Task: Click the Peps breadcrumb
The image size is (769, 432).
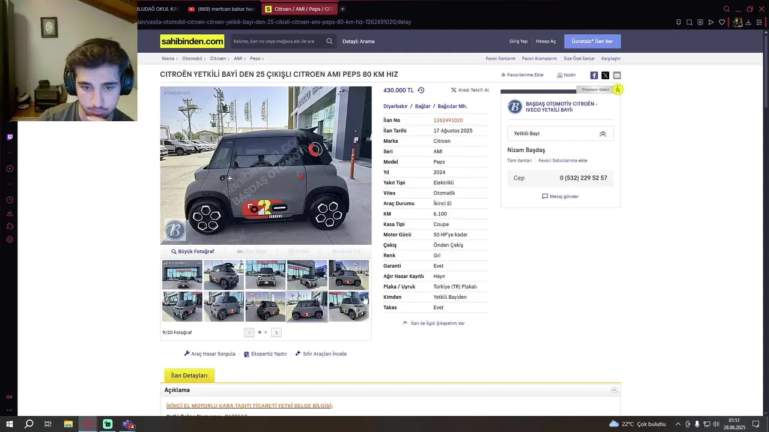Action: pyautogui.click(x=255, y=59)
